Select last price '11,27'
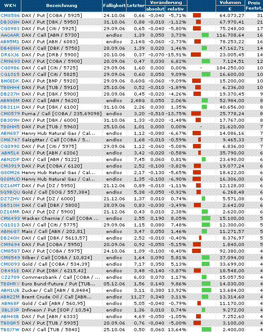 [138, 297]
